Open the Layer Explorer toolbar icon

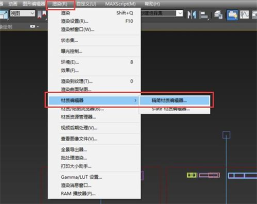[218, 14]
